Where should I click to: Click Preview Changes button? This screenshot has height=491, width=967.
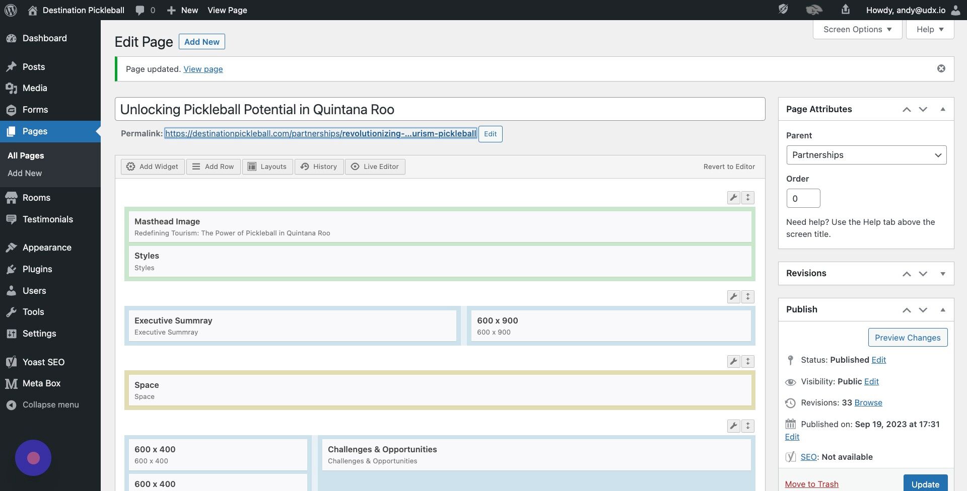[x=908, y=338]
